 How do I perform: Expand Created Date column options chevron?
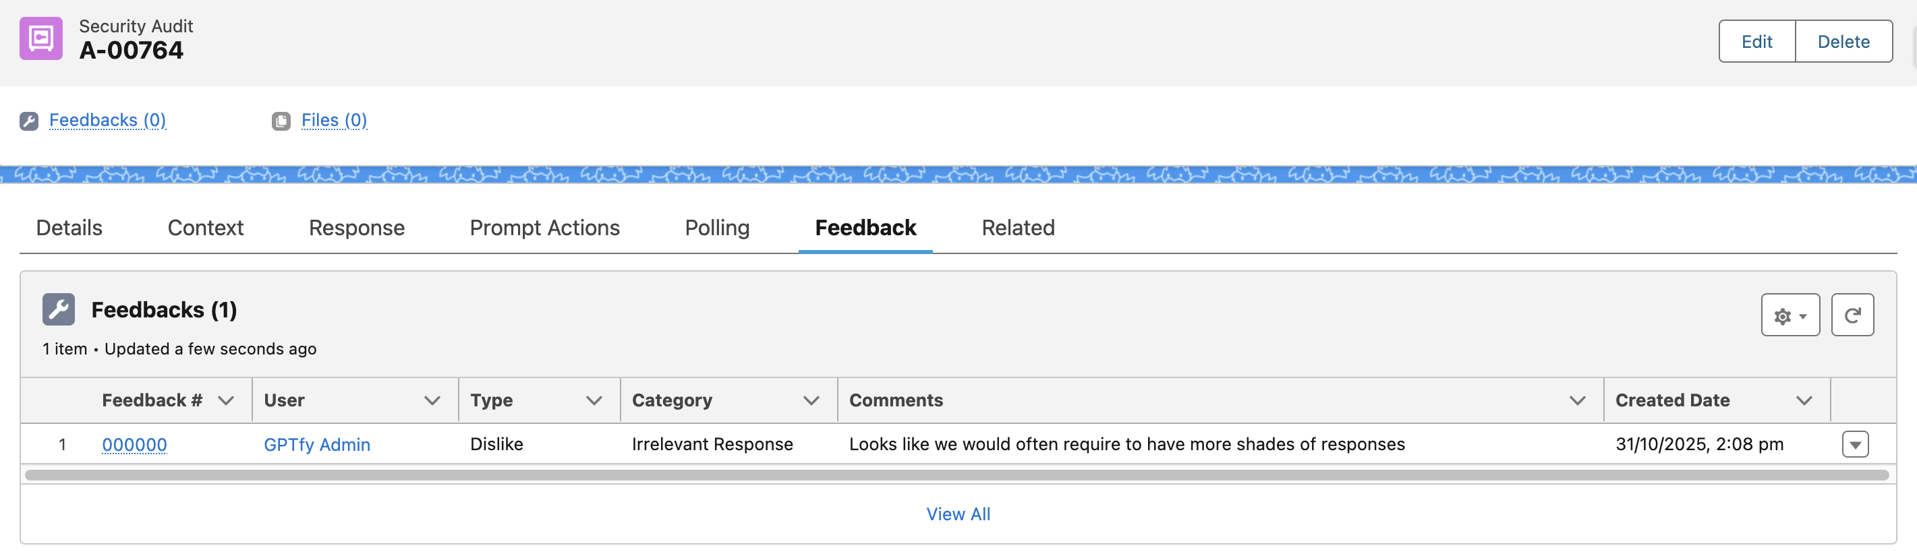(x=1804, y=400)
